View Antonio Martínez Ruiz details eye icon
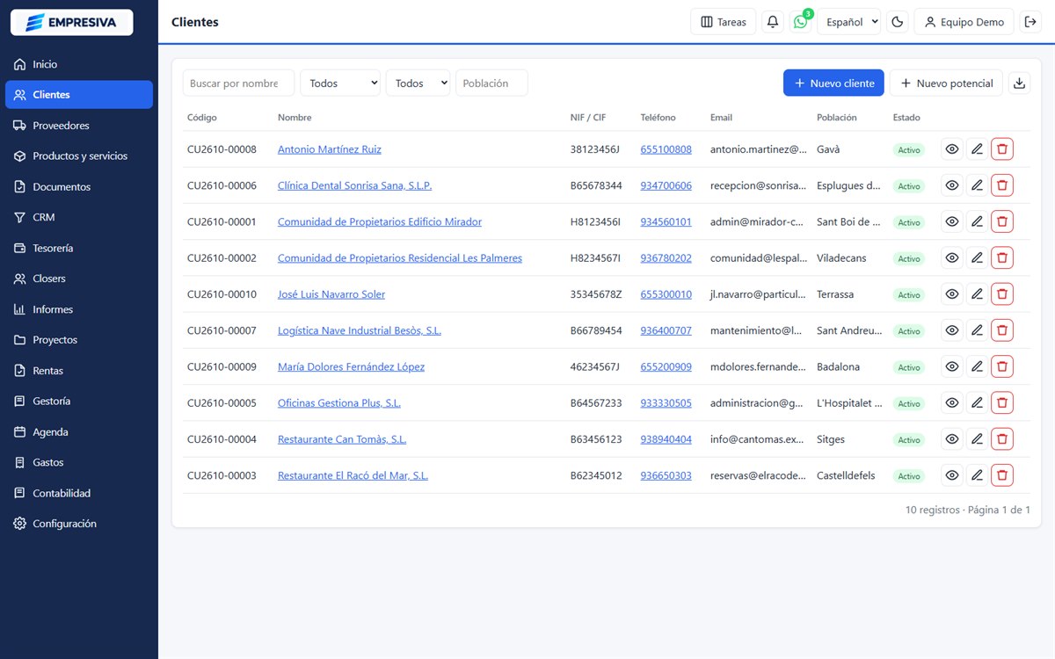Image resolution: width=1055 pixels, height=659 pixels. pyautogui.click(x=952, y=149)
